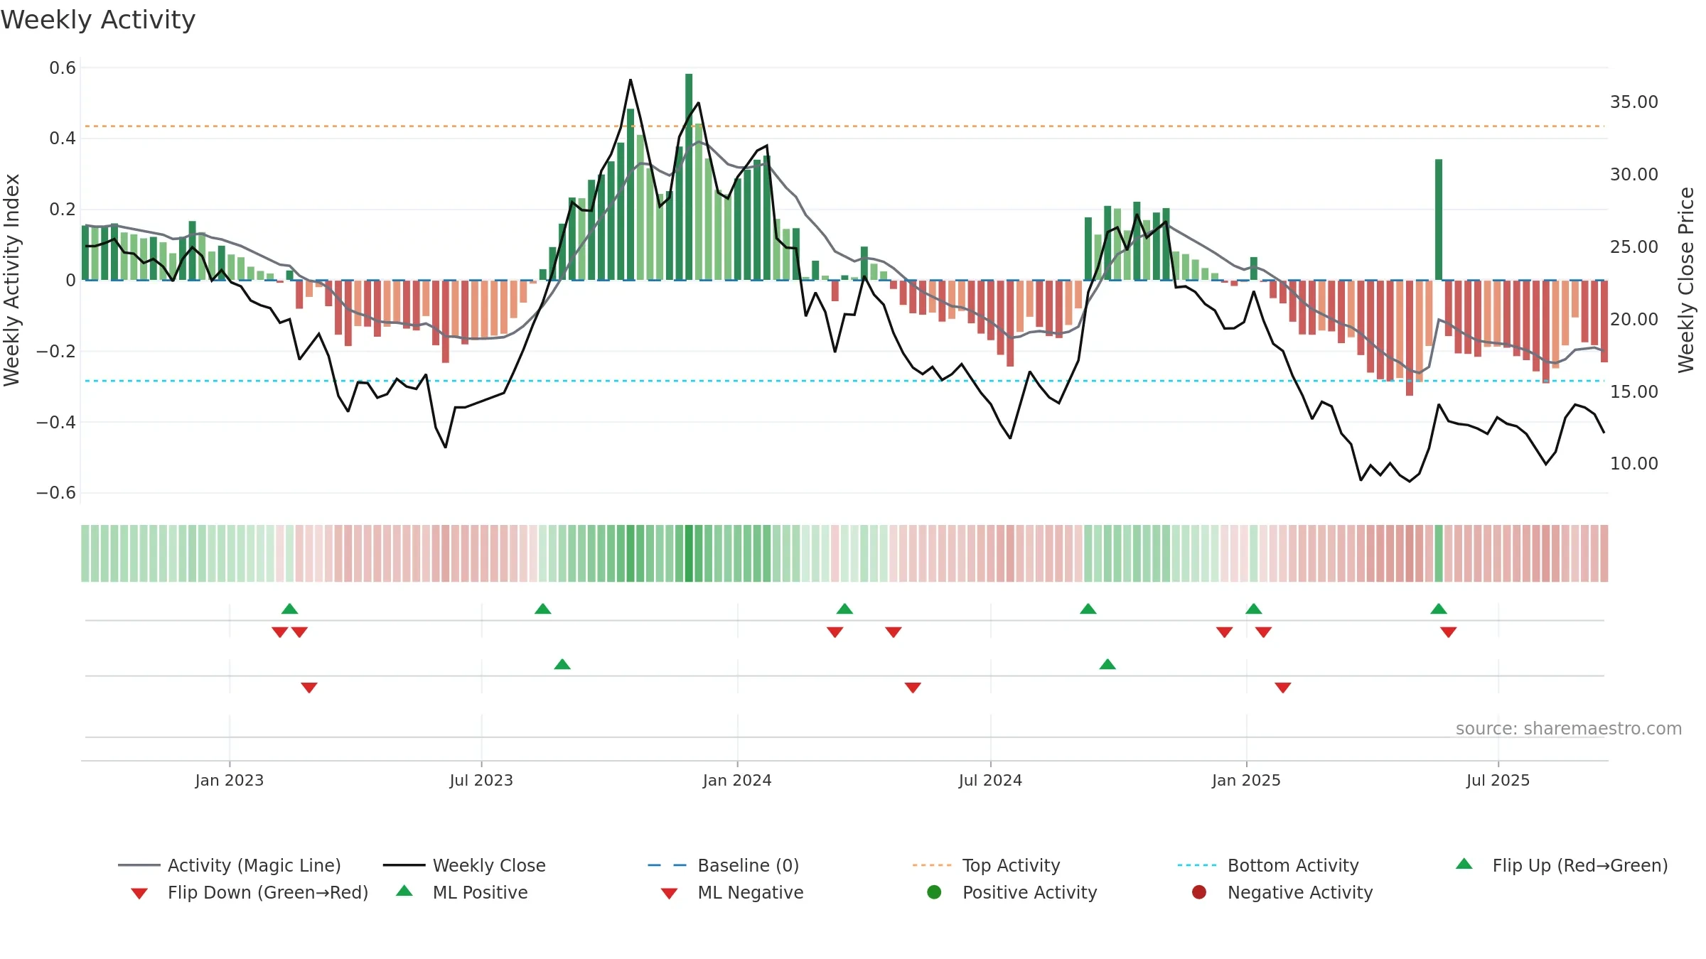Screen dimensions: 1706x959
Task: Click the isolated green bar in May 2025
Action: [x=1439, y=220]
